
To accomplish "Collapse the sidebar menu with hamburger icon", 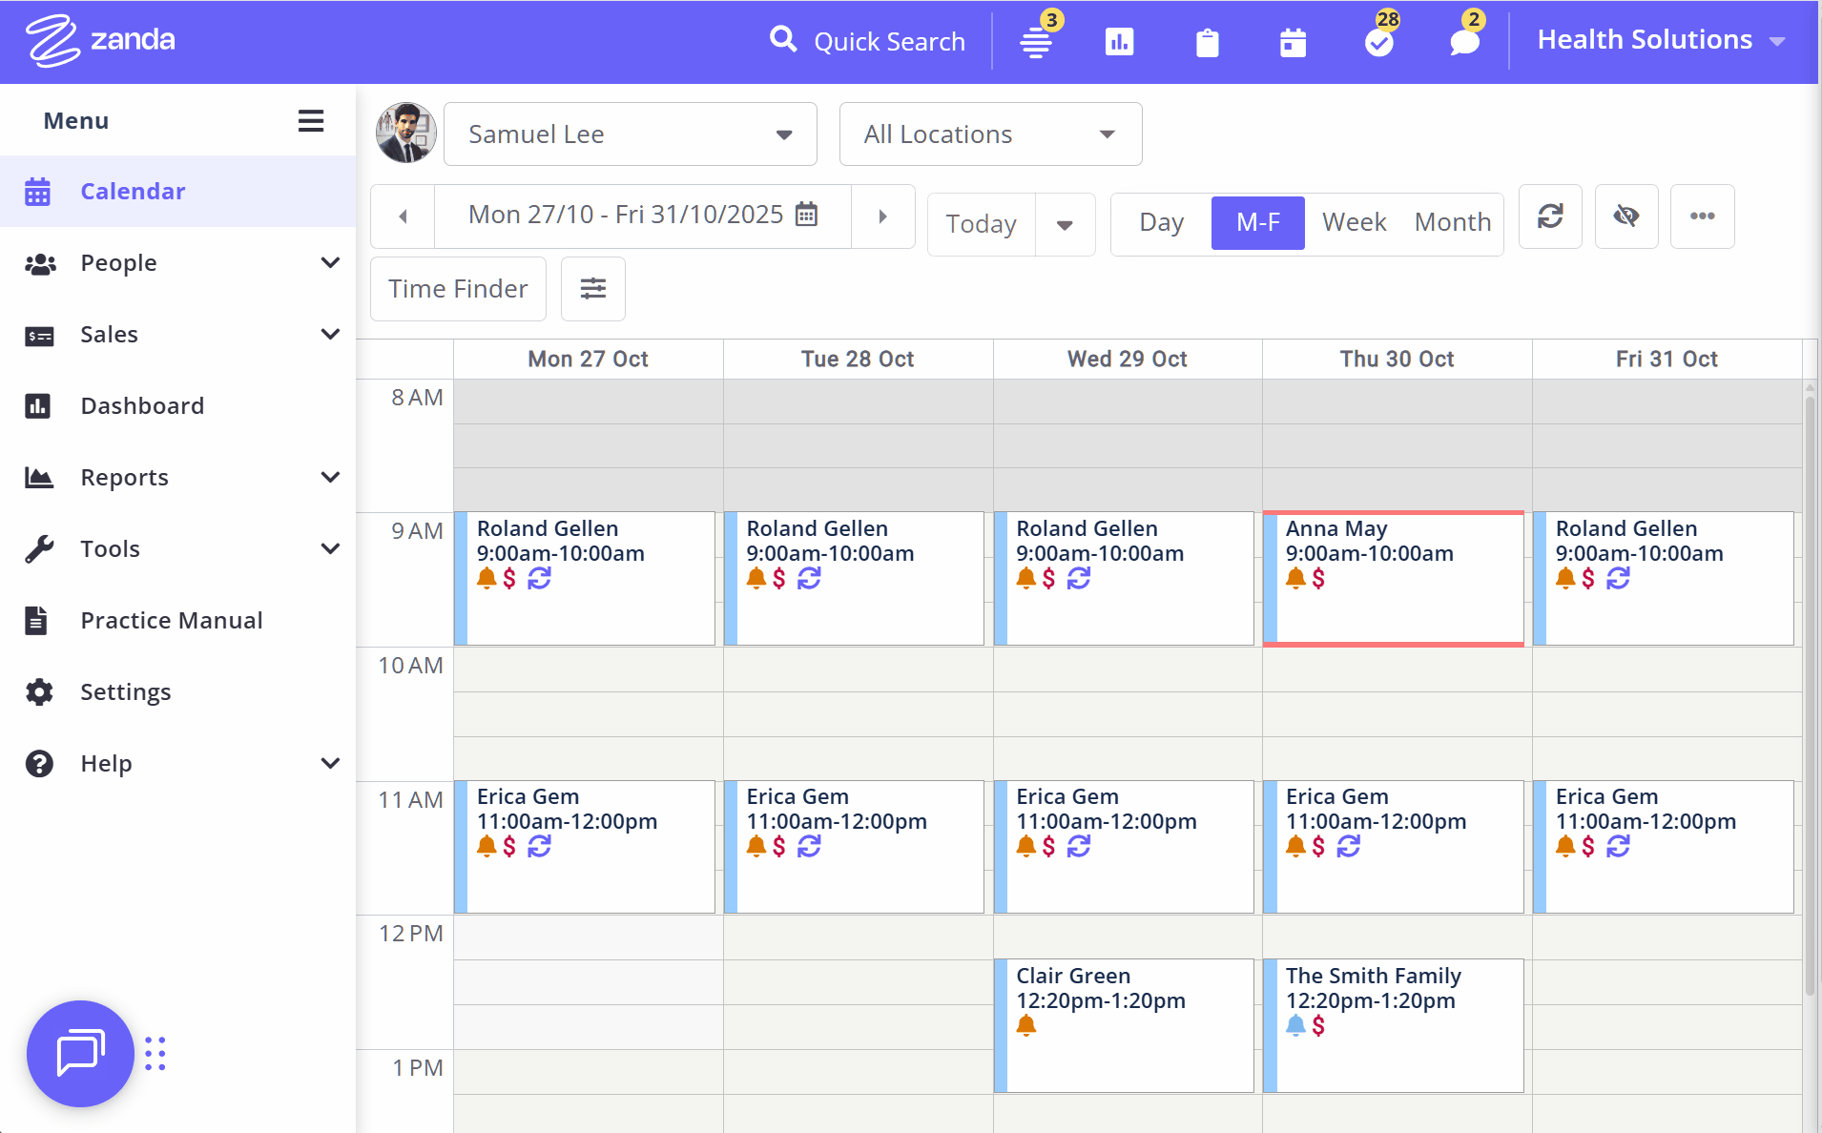I will [x=311, y=120].
